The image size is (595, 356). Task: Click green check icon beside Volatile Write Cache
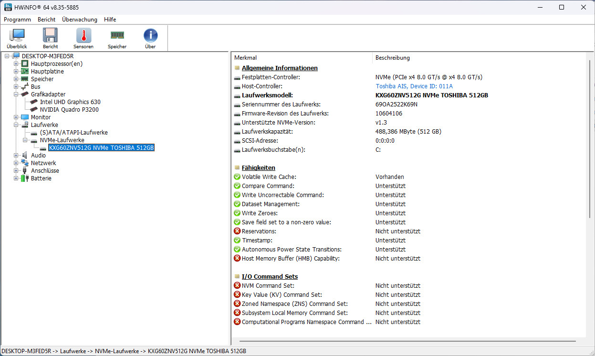point(237,177)
